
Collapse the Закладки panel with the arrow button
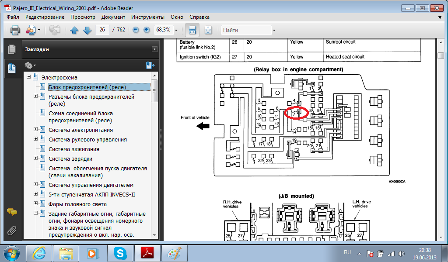click(x=154, y=49)
